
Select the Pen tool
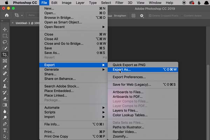[5, 124]
